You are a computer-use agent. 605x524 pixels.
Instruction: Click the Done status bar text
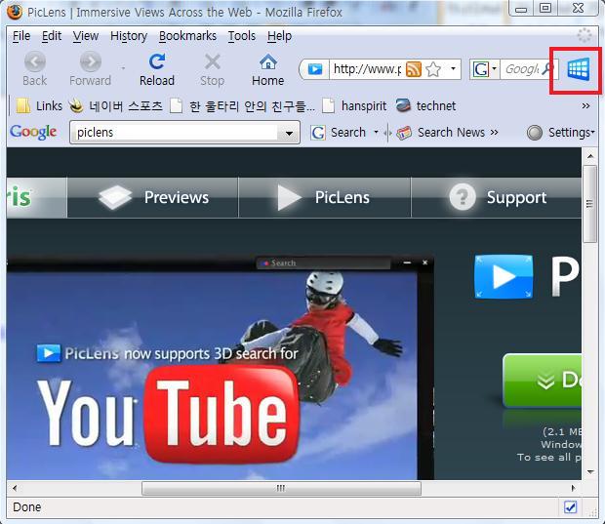26,507
